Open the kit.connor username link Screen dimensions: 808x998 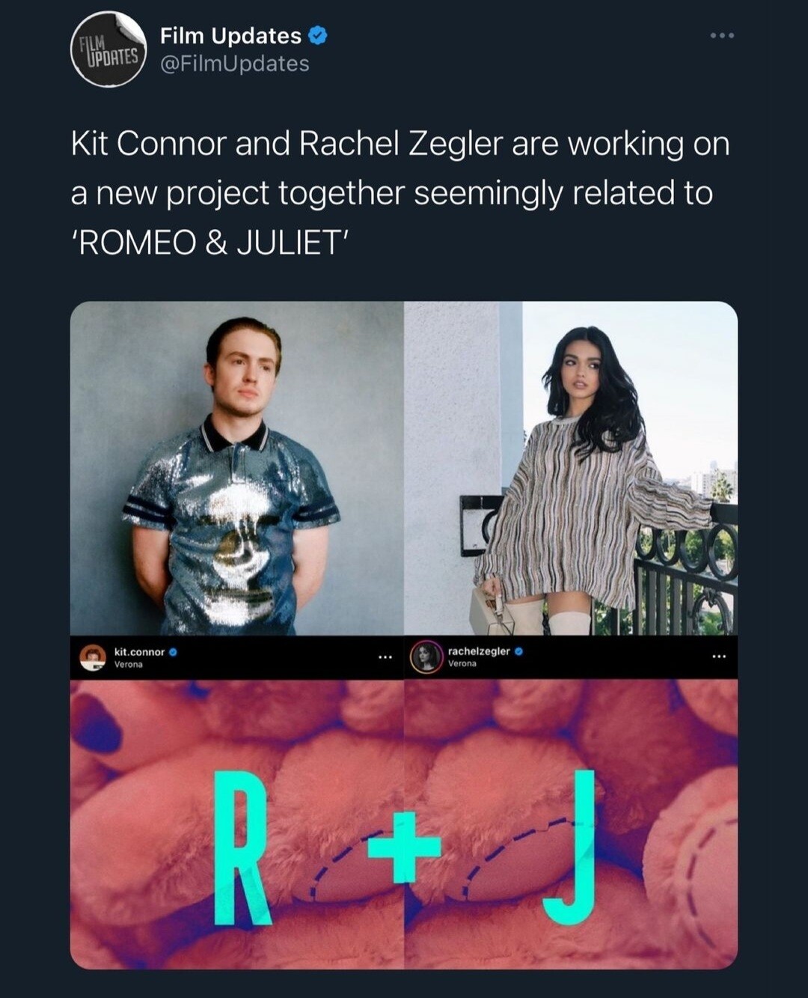click(x=139, y=651)
